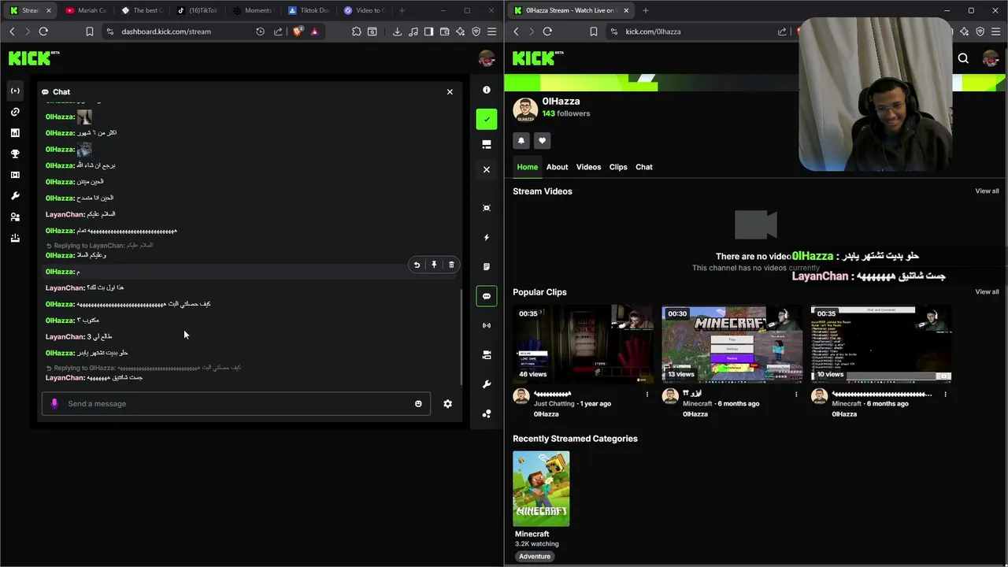Click the 0lHazza channel avatar

pos(525,109)
